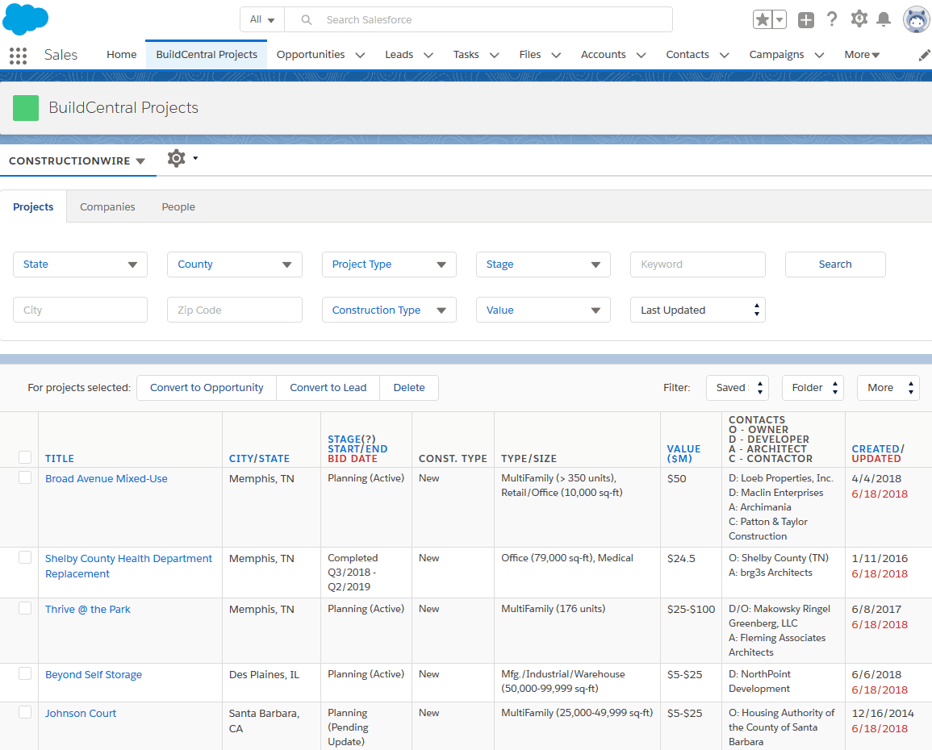Click Convert to Opportunity button
Image resolution: width=932 pixels, height=750 pixels.
(207, 388)
